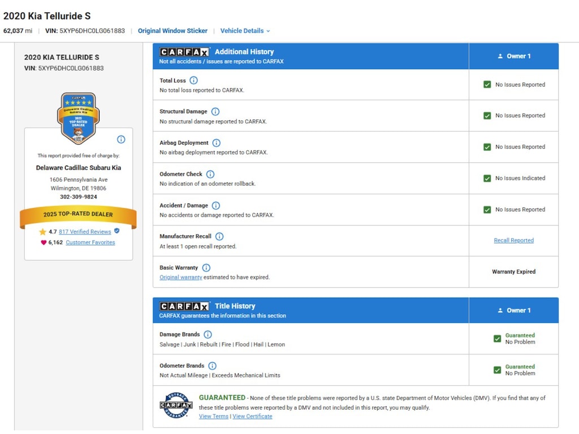The height and width of the screenshot is (434, 579).
Task: Open the Odometer Check info icon
Action: point(210,174)
